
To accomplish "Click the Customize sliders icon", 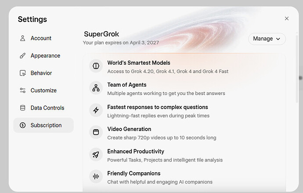I will tap(22, 90).
